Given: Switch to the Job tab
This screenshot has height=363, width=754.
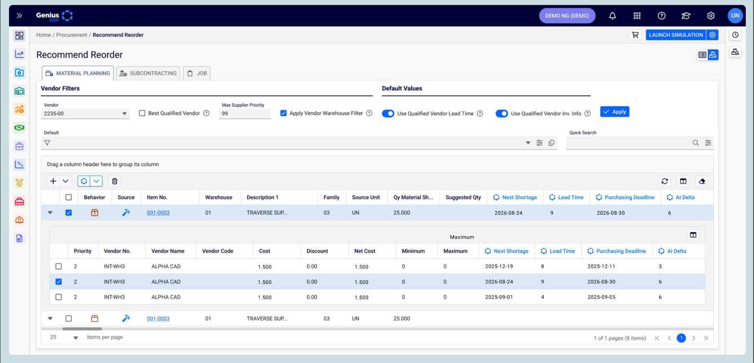Looking at the screenshot, I should click(196, 73).
